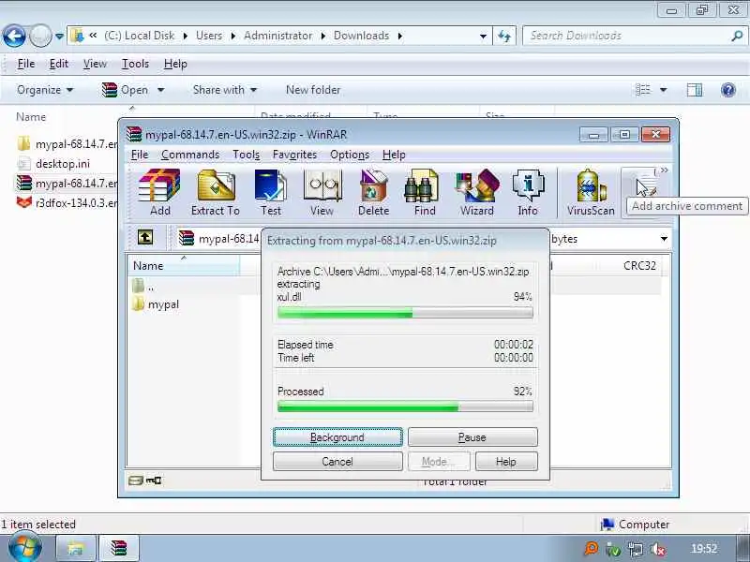The height and width of the screenshot is (562, 750).
Task: Open the recent locations dropdown arrow
Action: (59, 37)
